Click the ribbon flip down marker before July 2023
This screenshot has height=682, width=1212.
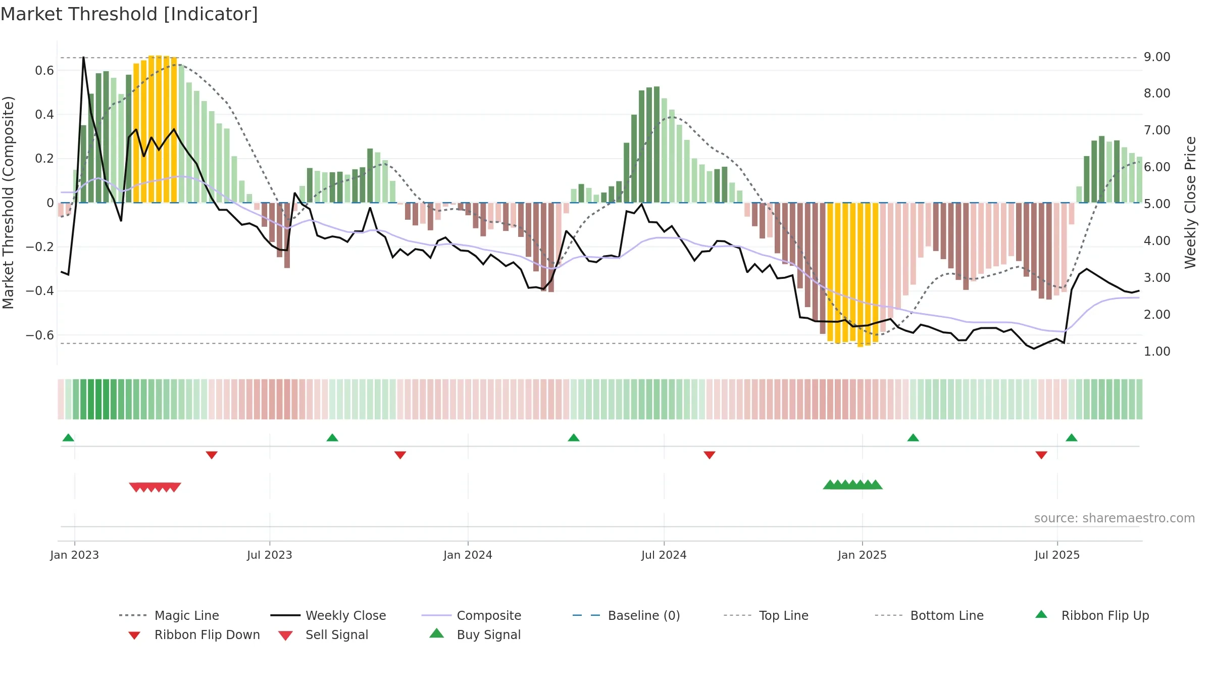point(212,455)
